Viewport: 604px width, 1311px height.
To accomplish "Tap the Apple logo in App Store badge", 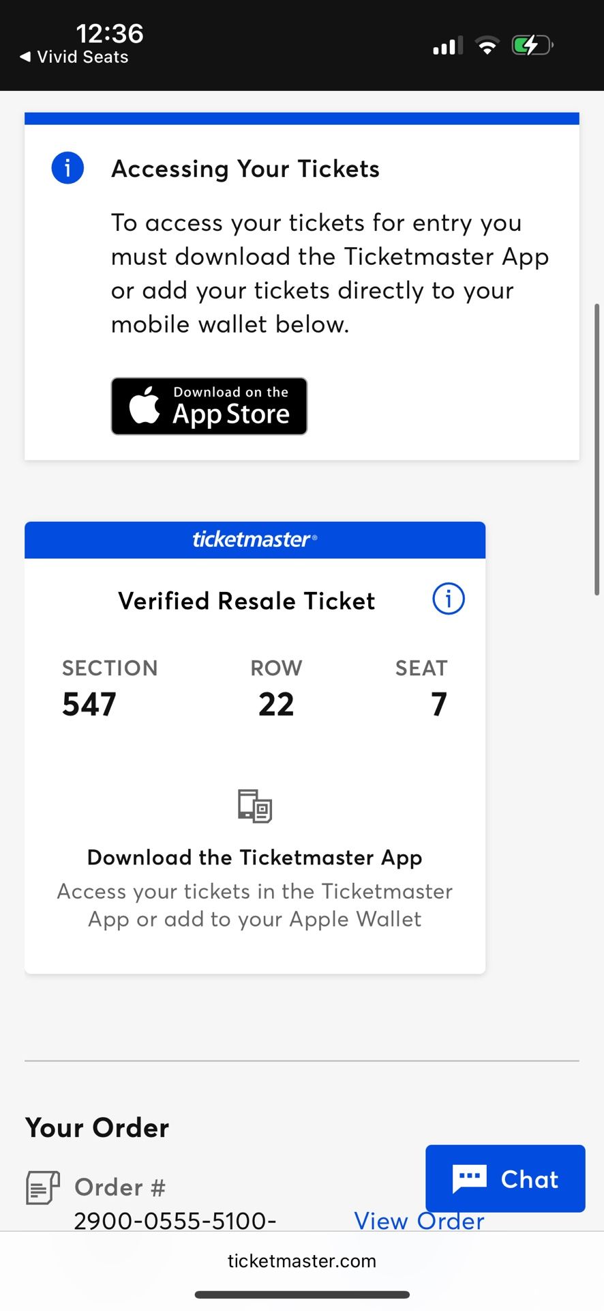I will click(x=145, y=406).
